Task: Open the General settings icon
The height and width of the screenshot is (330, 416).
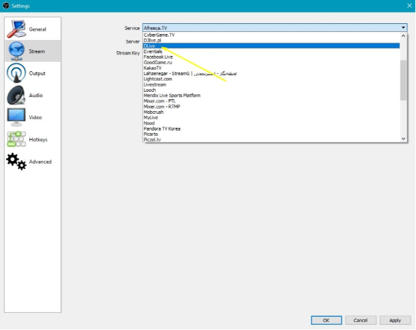Action: [x=17, y=29]
